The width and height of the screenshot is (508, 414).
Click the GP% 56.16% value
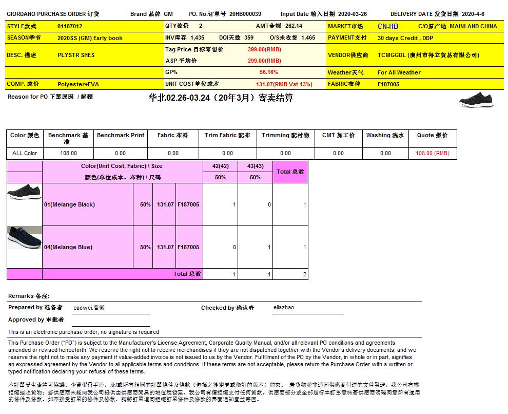[x=268, y=72]
